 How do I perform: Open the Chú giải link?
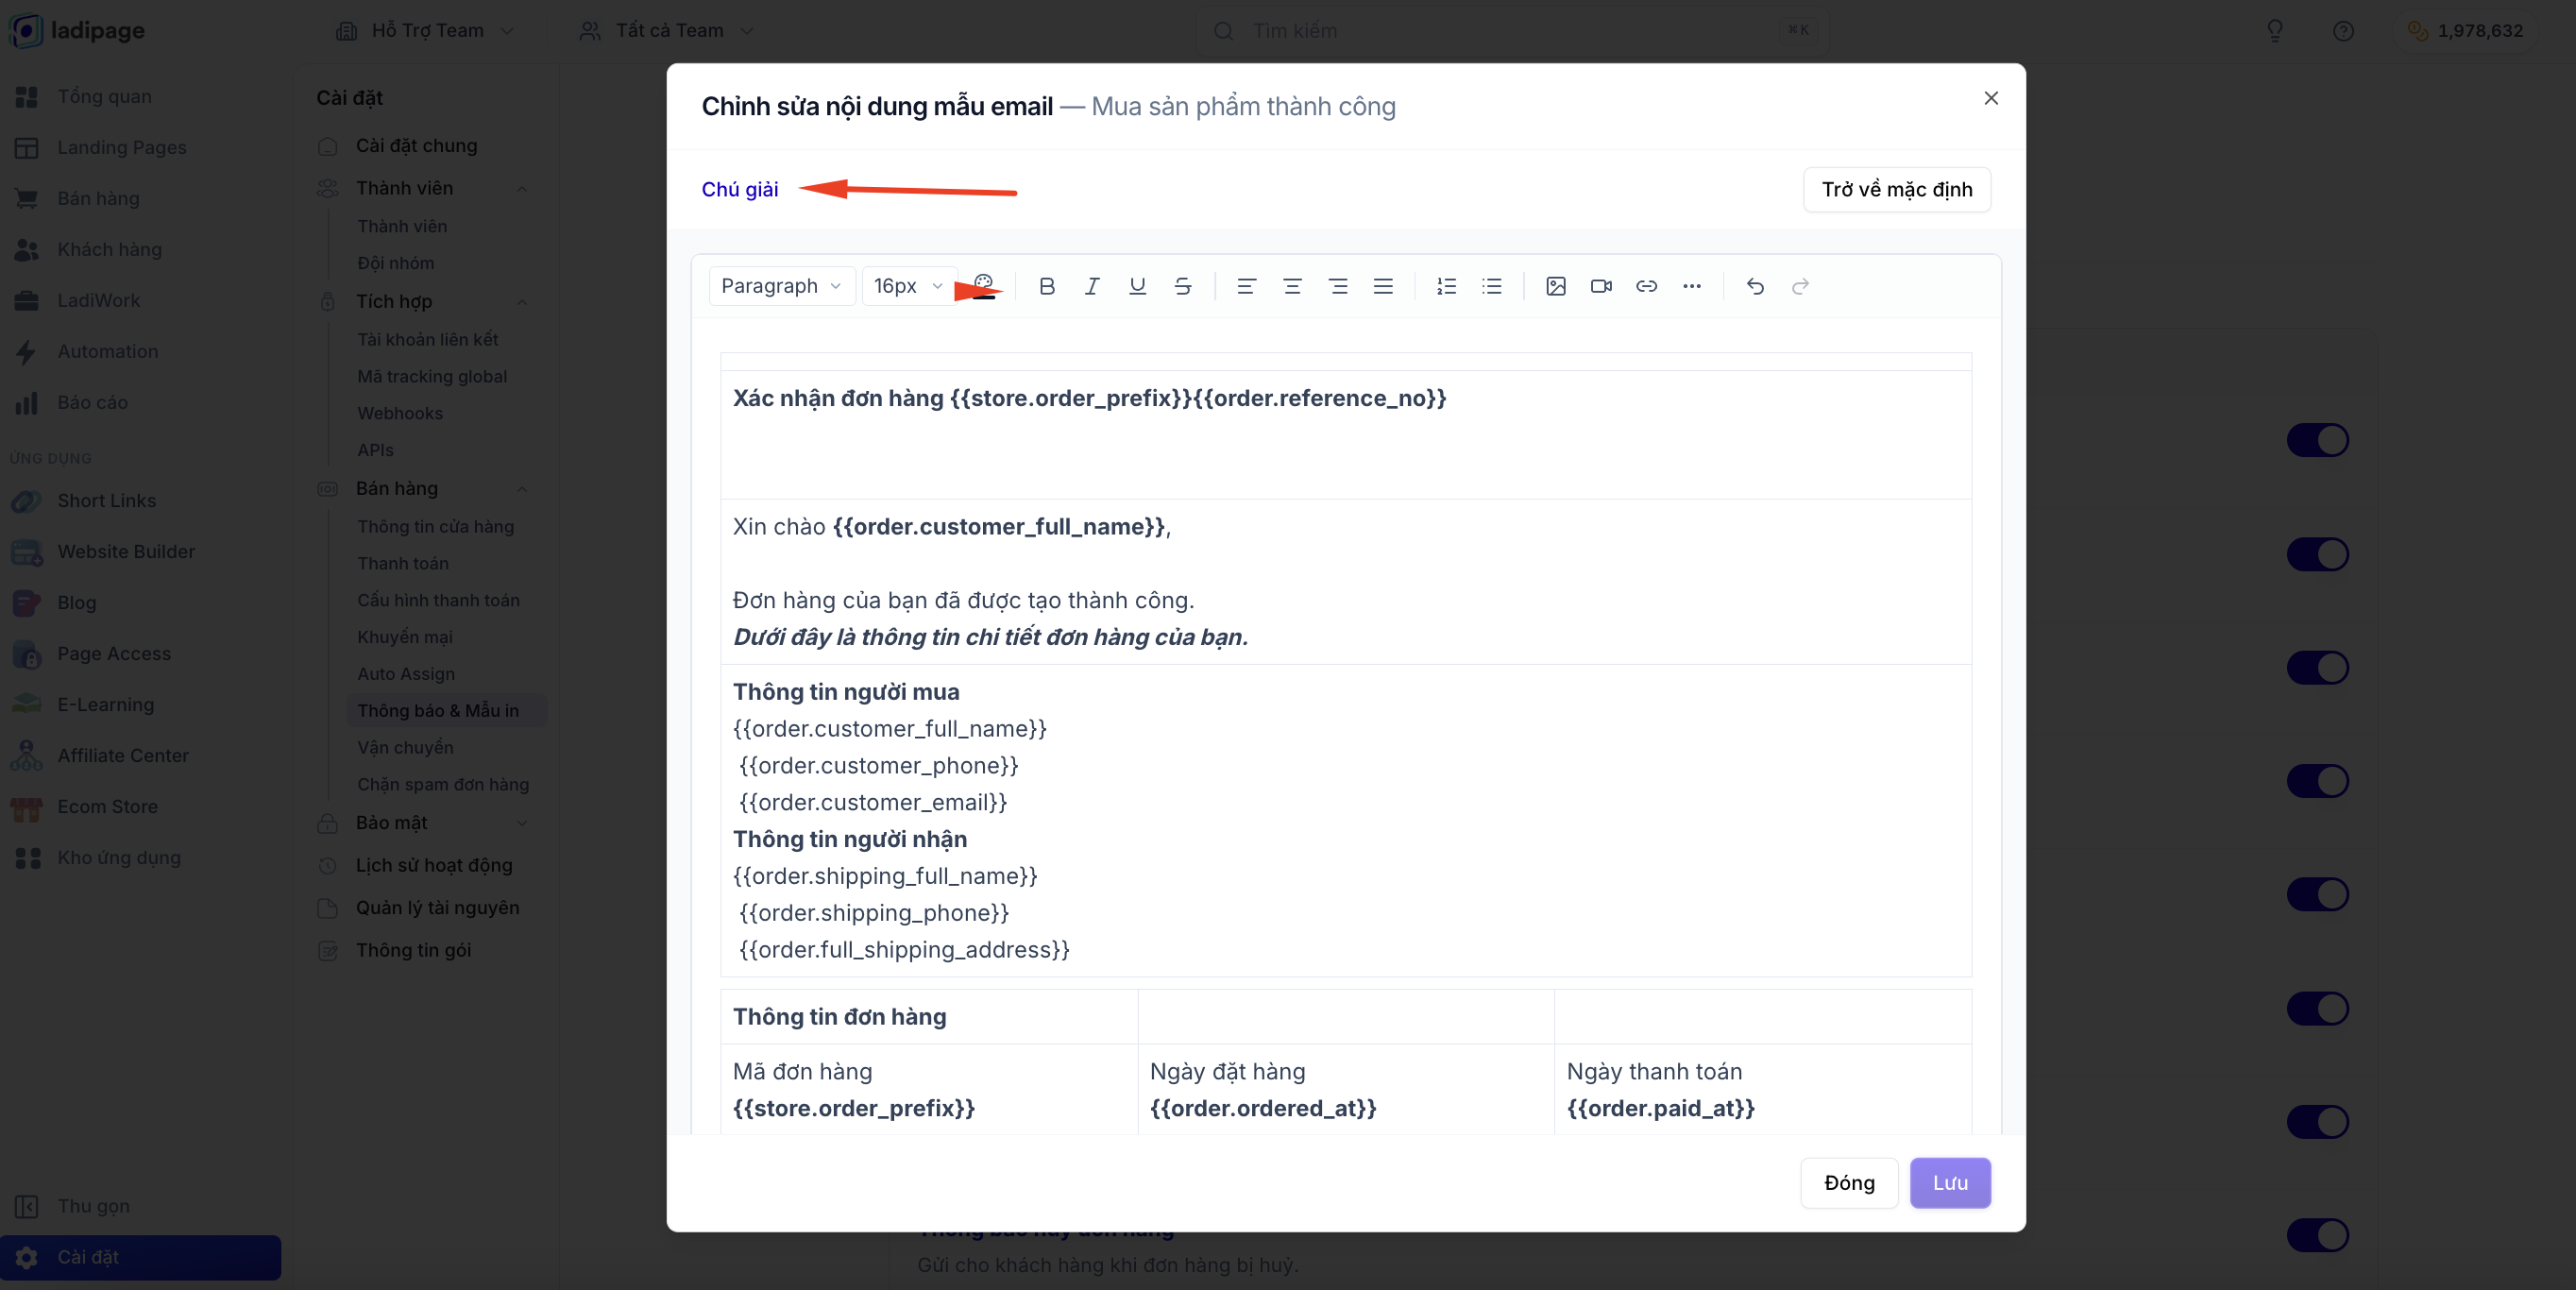pos(740,190)
